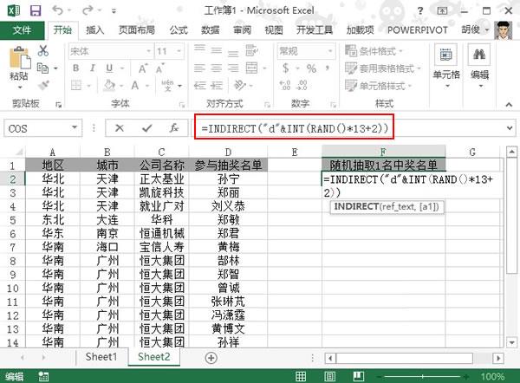520x383 pixels.
Task: Click the Cancel X button in formula bar
Action: point(120,128)
